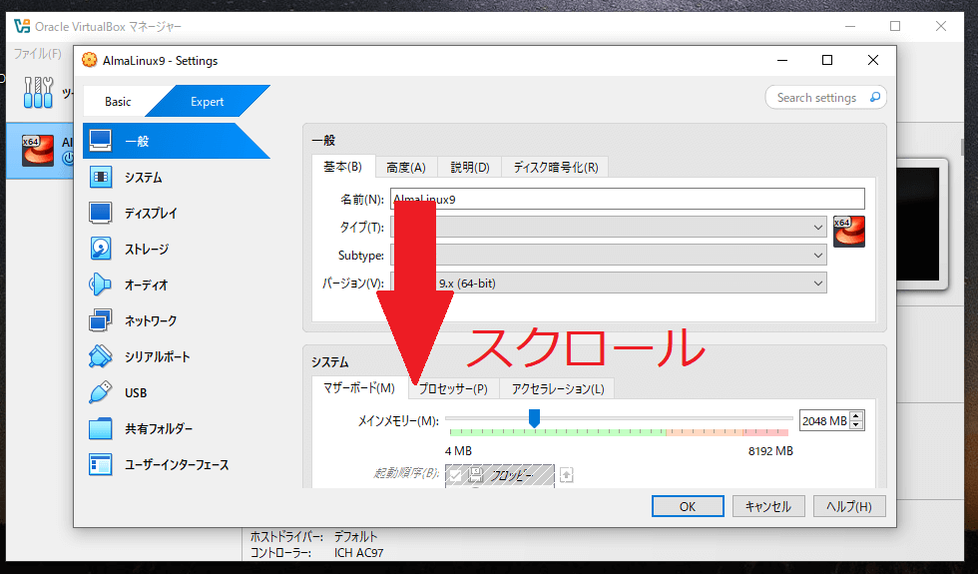Select the プロセッサー(P) tab
Viewport: 978px width, 574px height.
click(453, 388)
